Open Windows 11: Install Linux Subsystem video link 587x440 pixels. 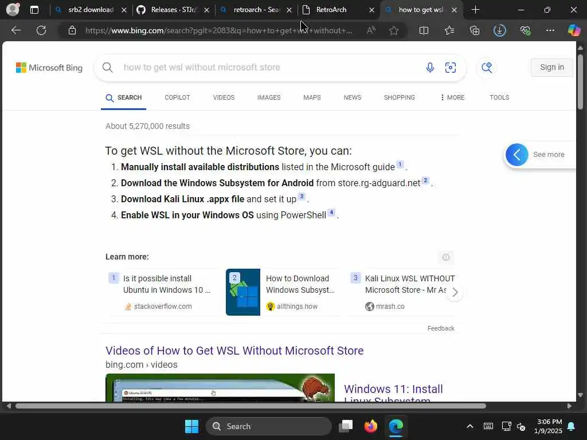[x=393, y=393]
